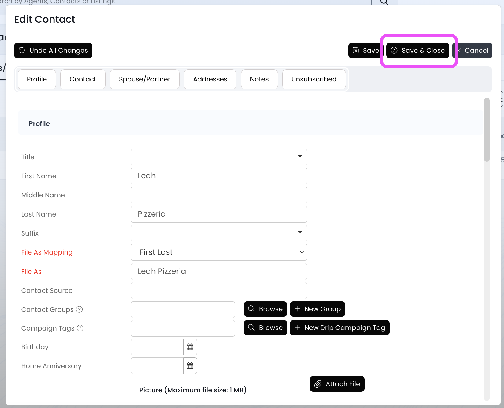Viewport: 504px width, 408px height.
Task: Expand the Title dropdown arrow
Action: (300, 157)
